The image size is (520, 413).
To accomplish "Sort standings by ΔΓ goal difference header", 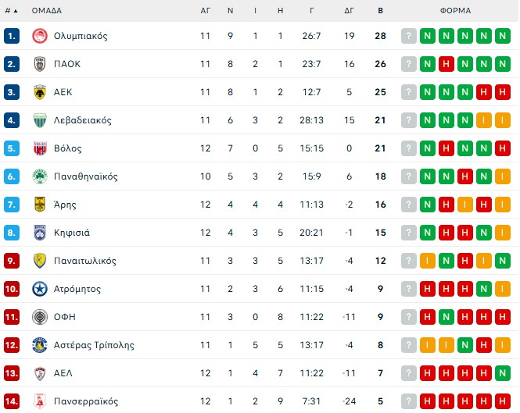I will point(349,11).
